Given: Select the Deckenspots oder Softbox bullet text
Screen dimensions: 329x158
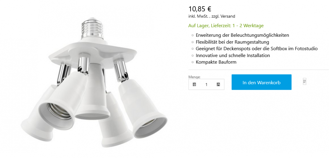Looking at the screenshot, I should (257, 49).
